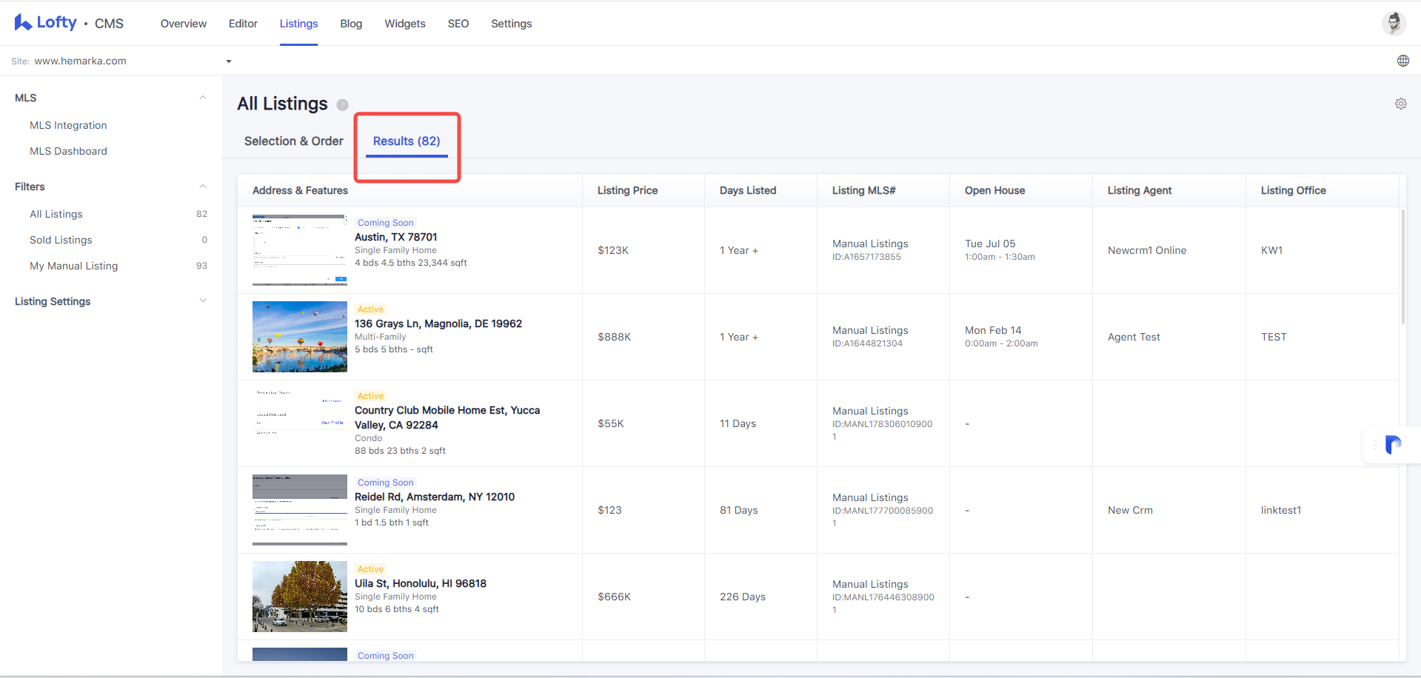Open the floating assistant widget icon
The image size is (1421, 678).
point(1393,445)
